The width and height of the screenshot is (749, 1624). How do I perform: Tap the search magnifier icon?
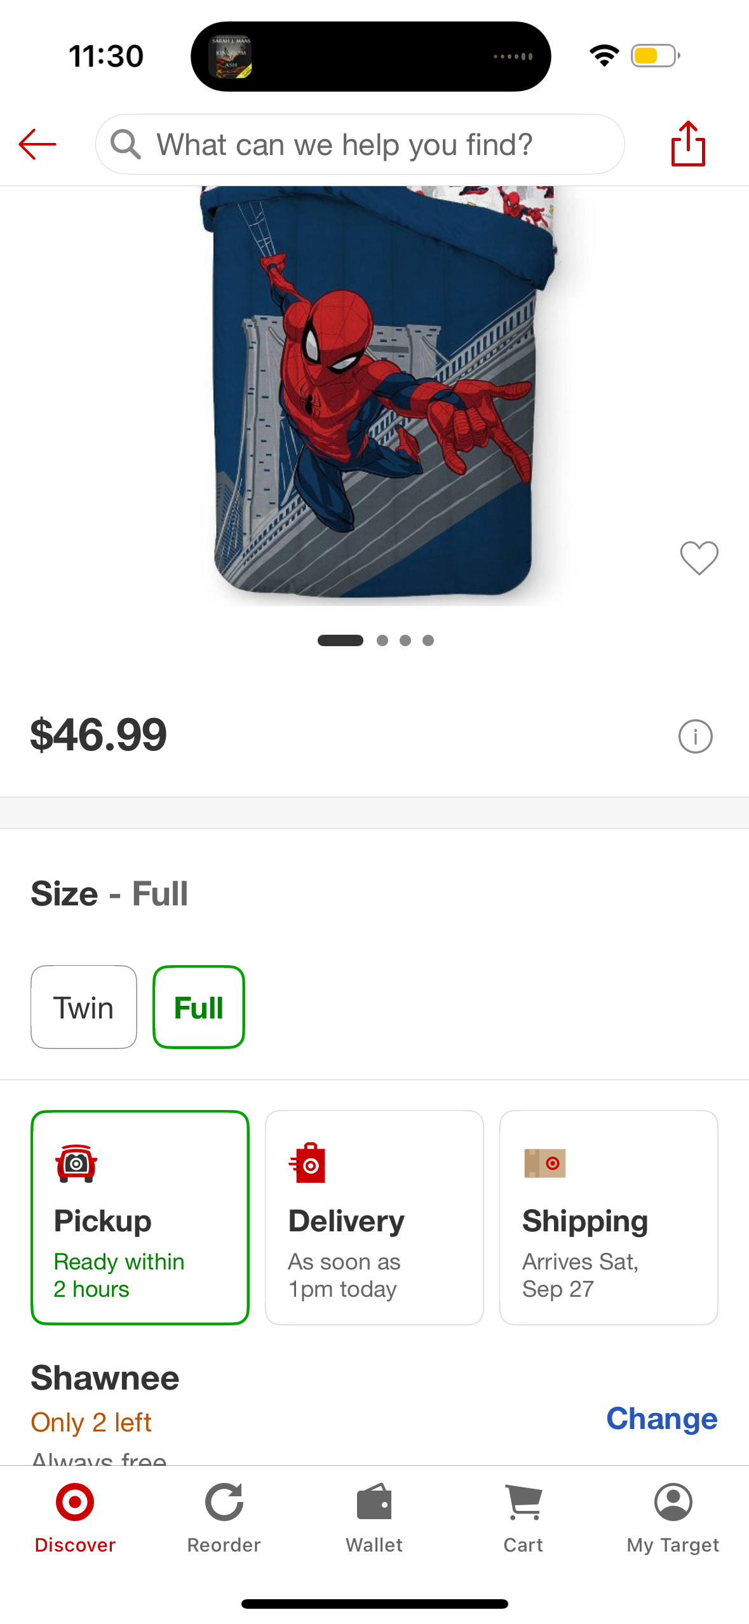[125, 144]
